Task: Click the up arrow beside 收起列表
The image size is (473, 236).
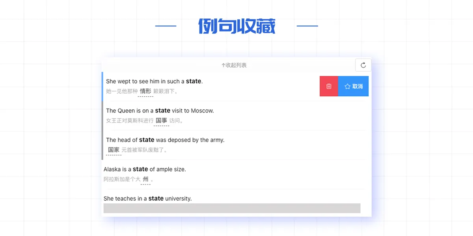Action: 223,65
